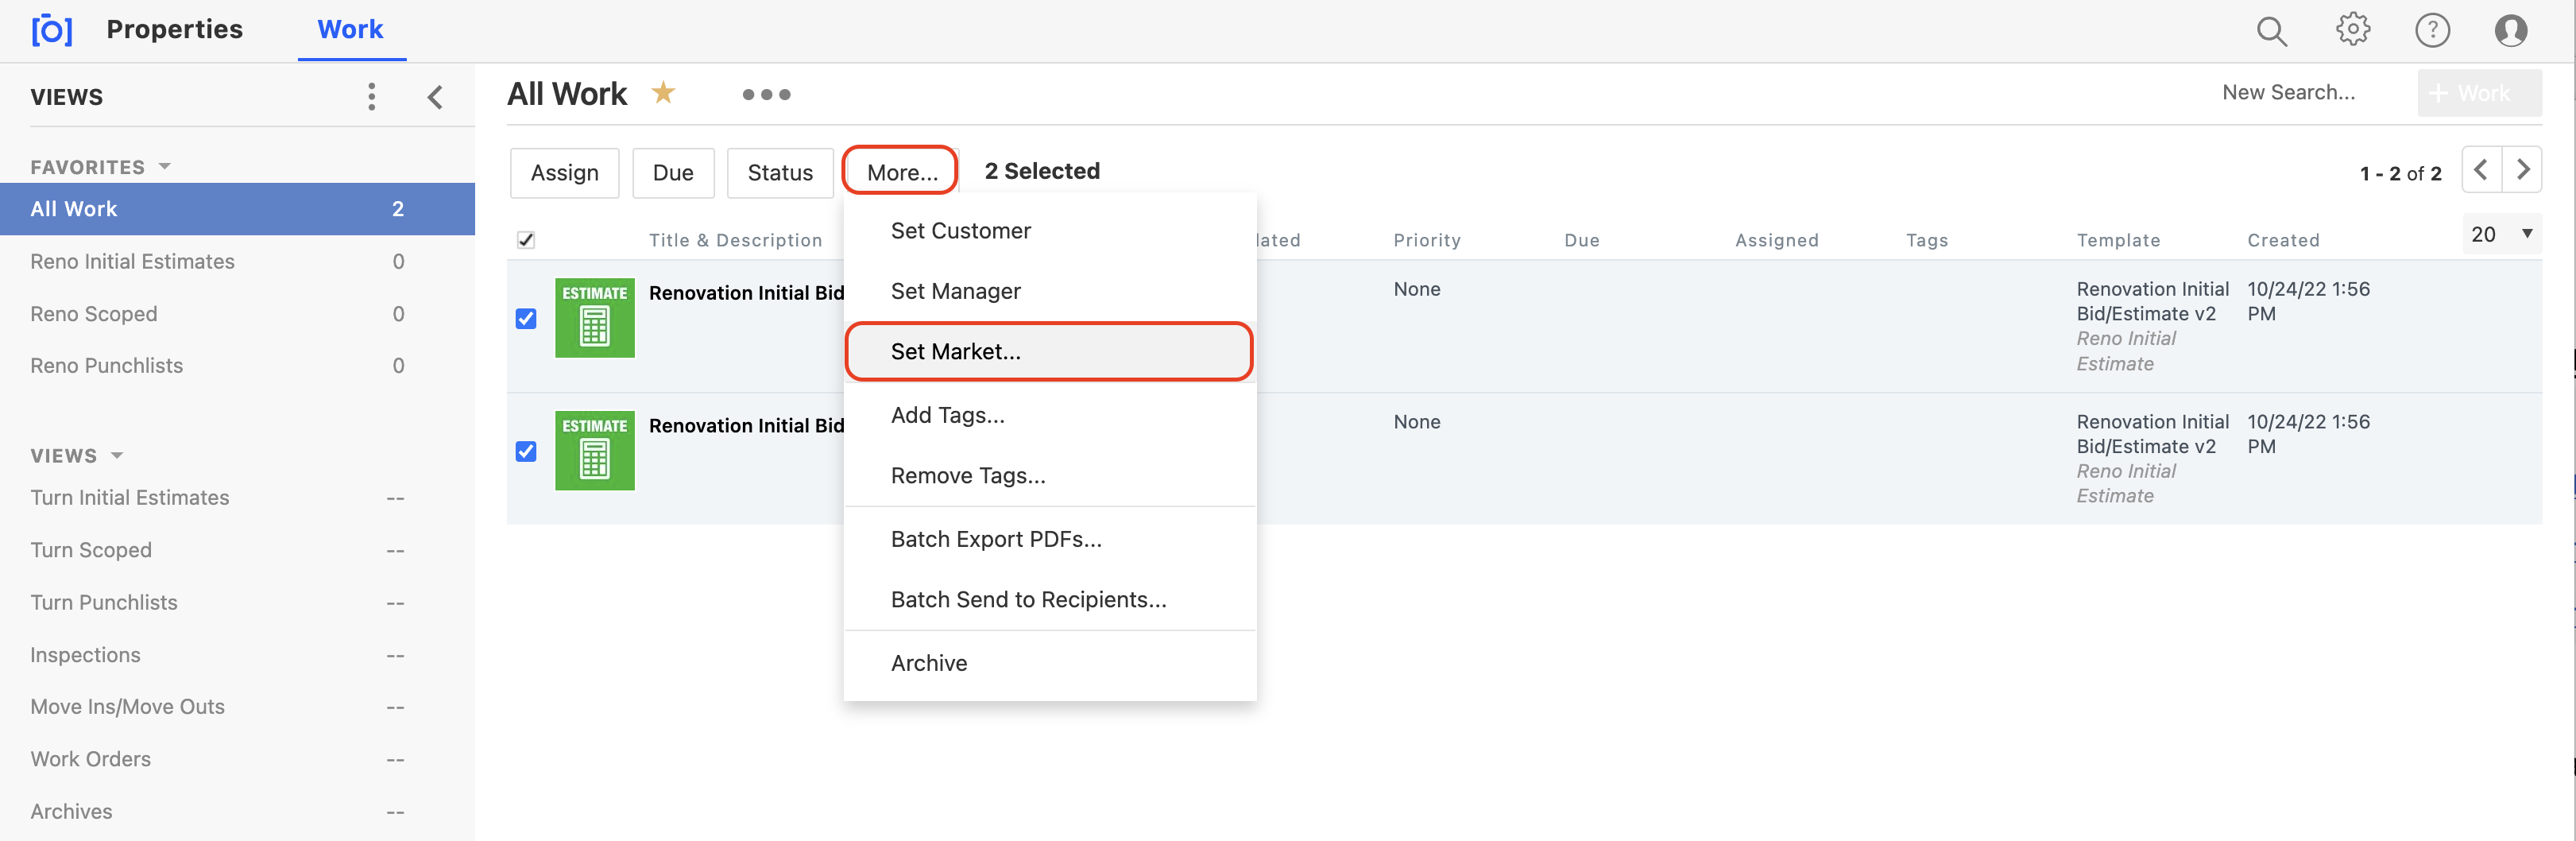The image size is (2576, 841).
Task: Uncheck the first Renovation Initial Bid row
Action: tap(526, 319)
